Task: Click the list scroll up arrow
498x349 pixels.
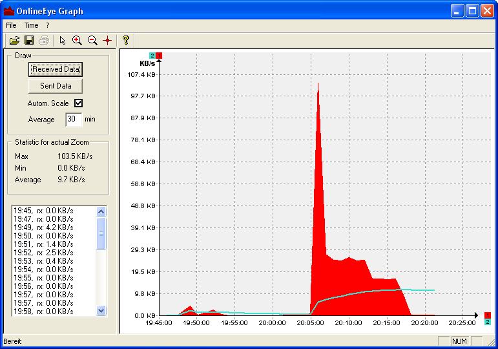Action: point(101,212)
